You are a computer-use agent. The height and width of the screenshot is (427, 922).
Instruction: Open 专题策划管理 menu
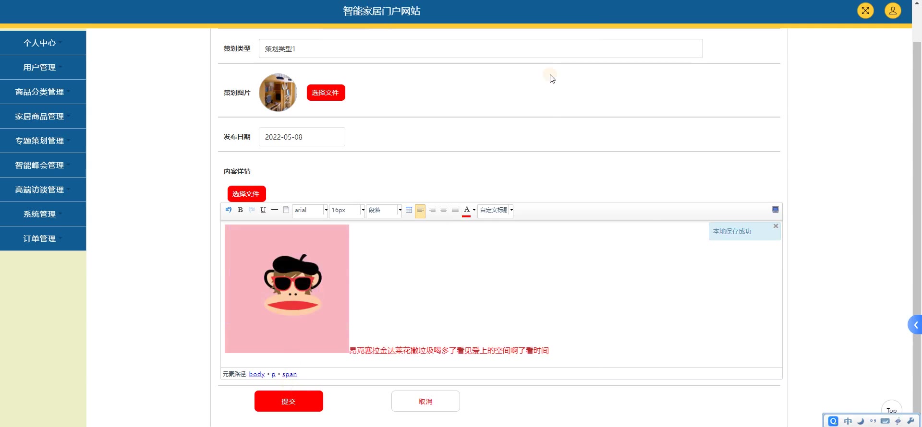43,141
